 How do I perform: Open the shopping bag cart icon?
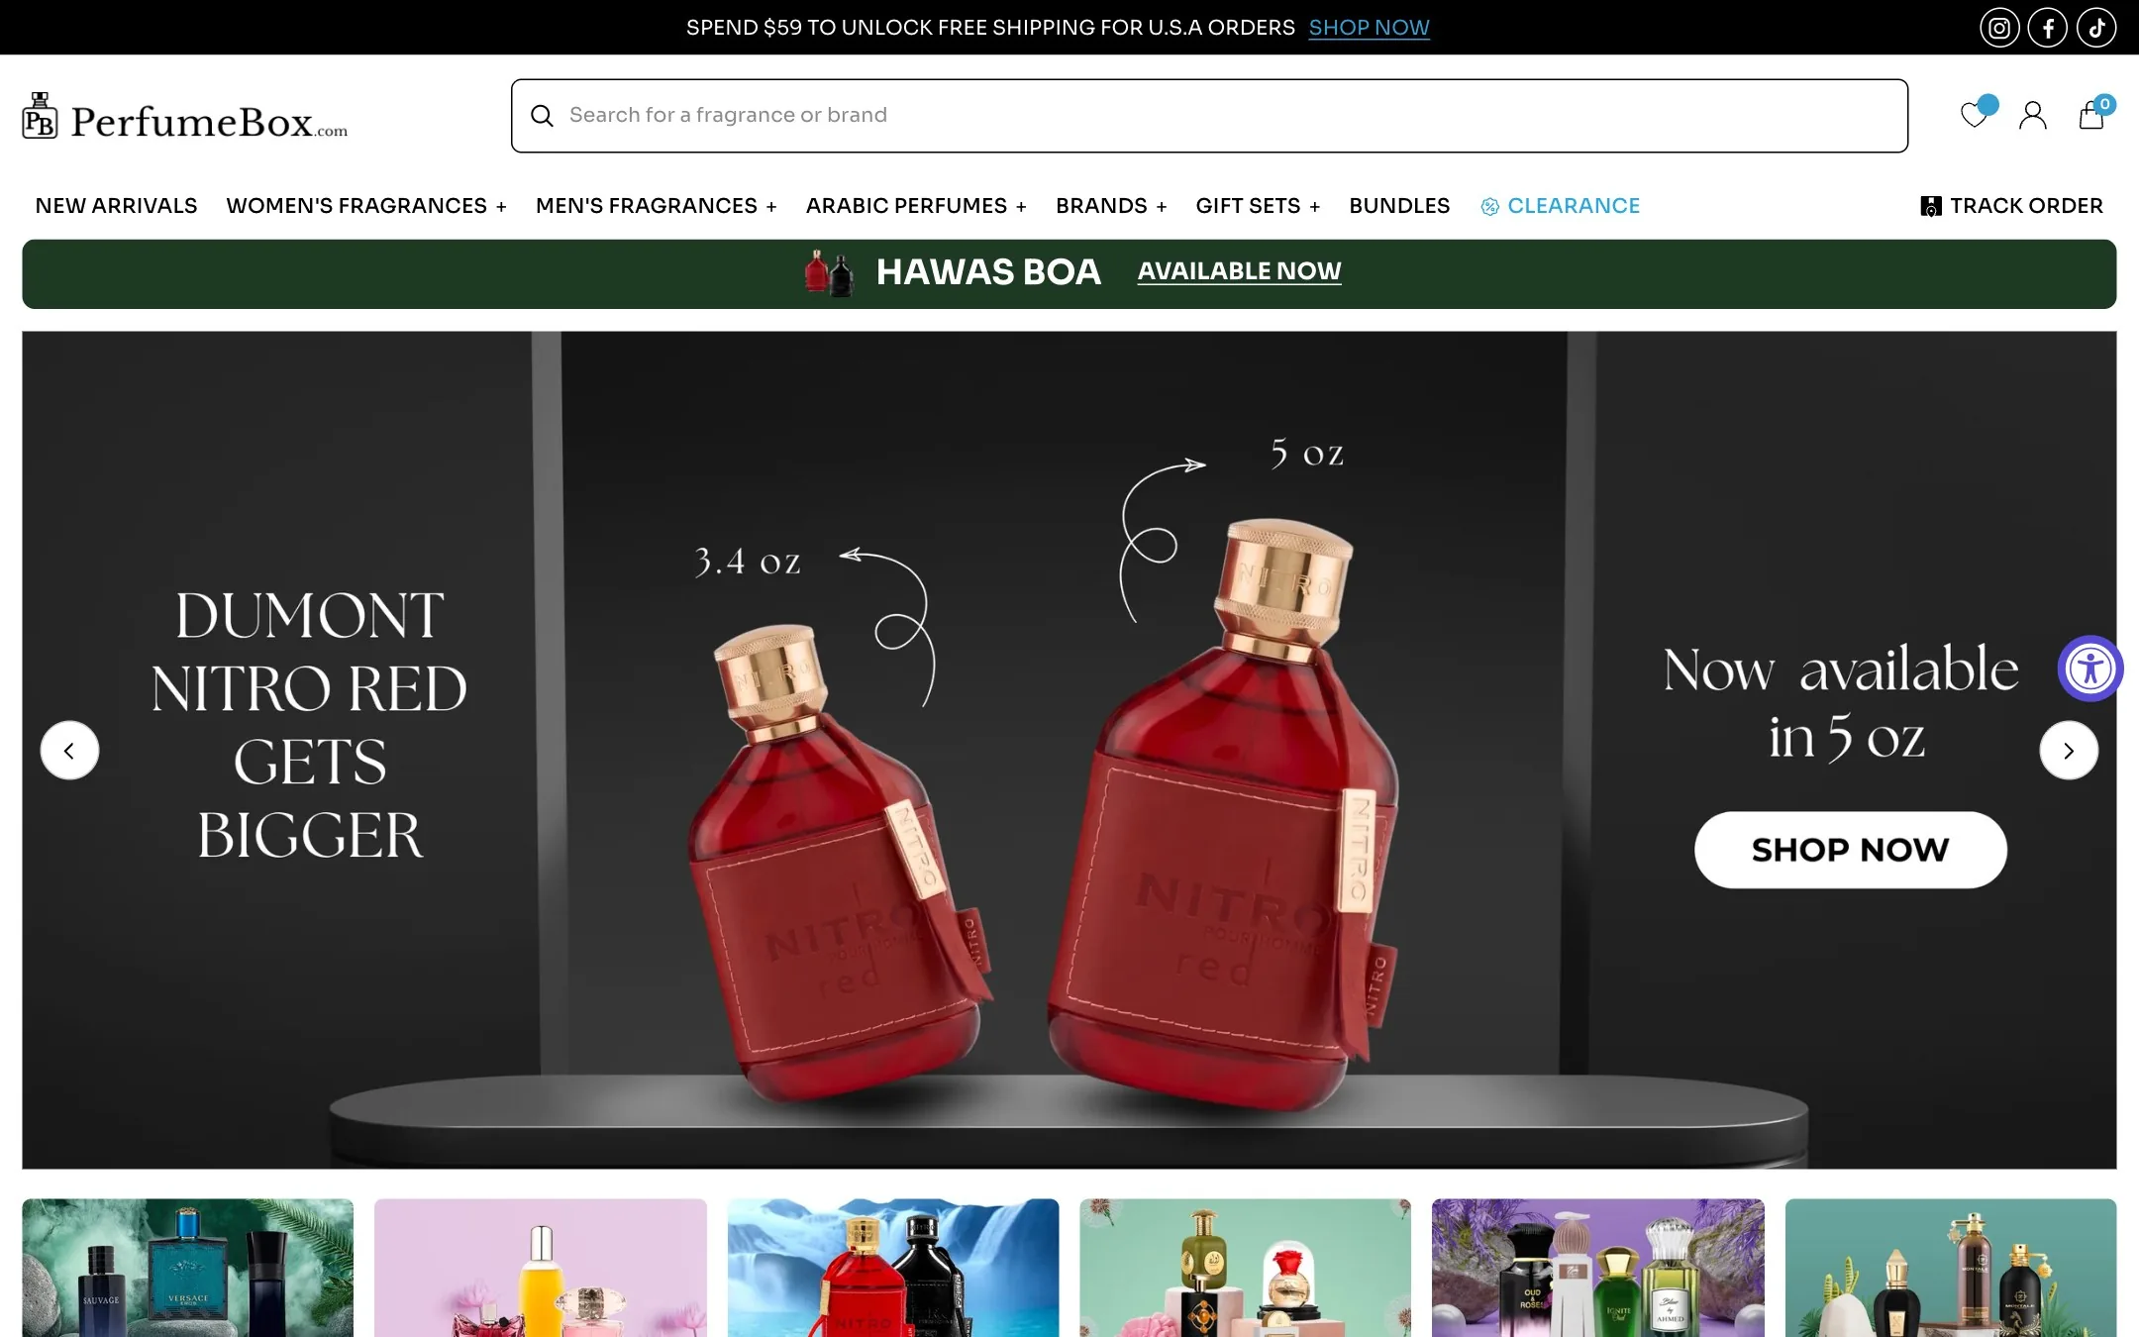(x=2091, y=115)
